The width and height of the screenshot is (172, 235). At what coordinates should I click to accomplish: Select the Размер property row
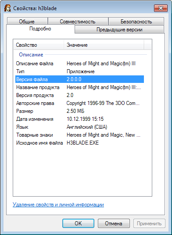pos(80,111)
